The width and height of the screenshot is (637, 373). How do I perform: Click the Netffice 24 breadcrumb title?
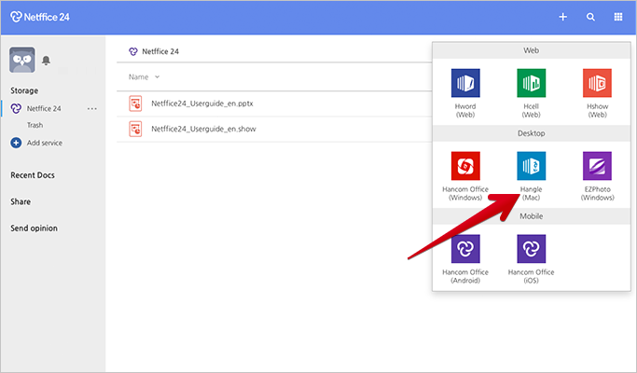click(x=160, y=51)
